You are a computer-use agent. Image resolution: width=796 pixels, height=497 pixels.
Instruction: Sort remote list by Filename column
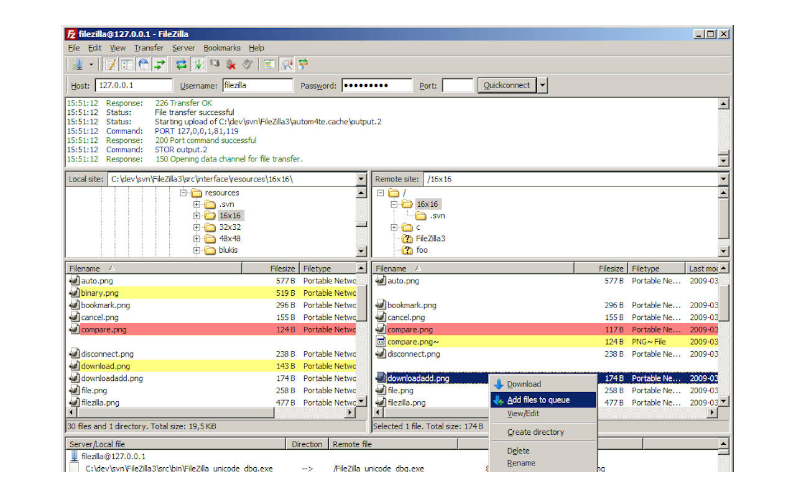click(x=473, y=269)
